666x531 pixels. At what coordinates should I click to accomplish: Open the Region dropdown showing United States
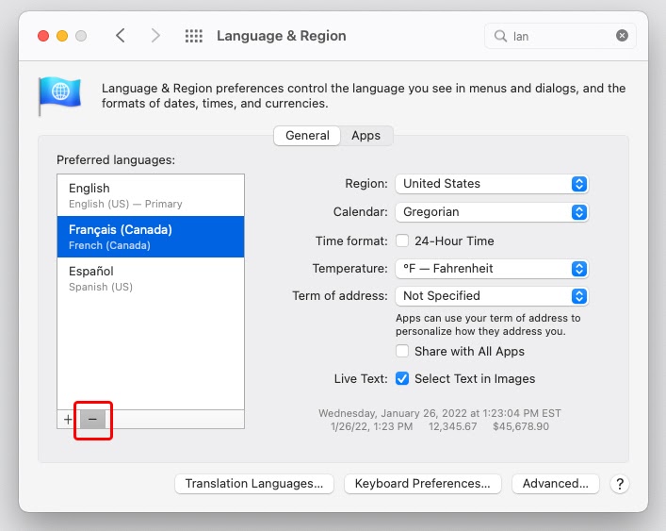tap(492, 184)
